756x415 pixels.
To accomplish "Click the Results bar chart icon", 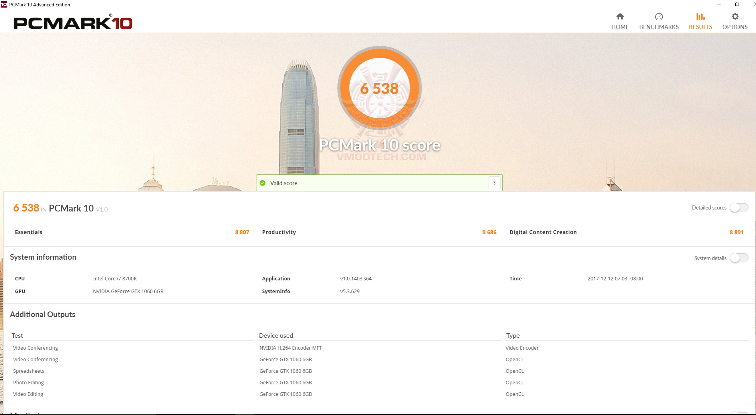I will point(700,16).
